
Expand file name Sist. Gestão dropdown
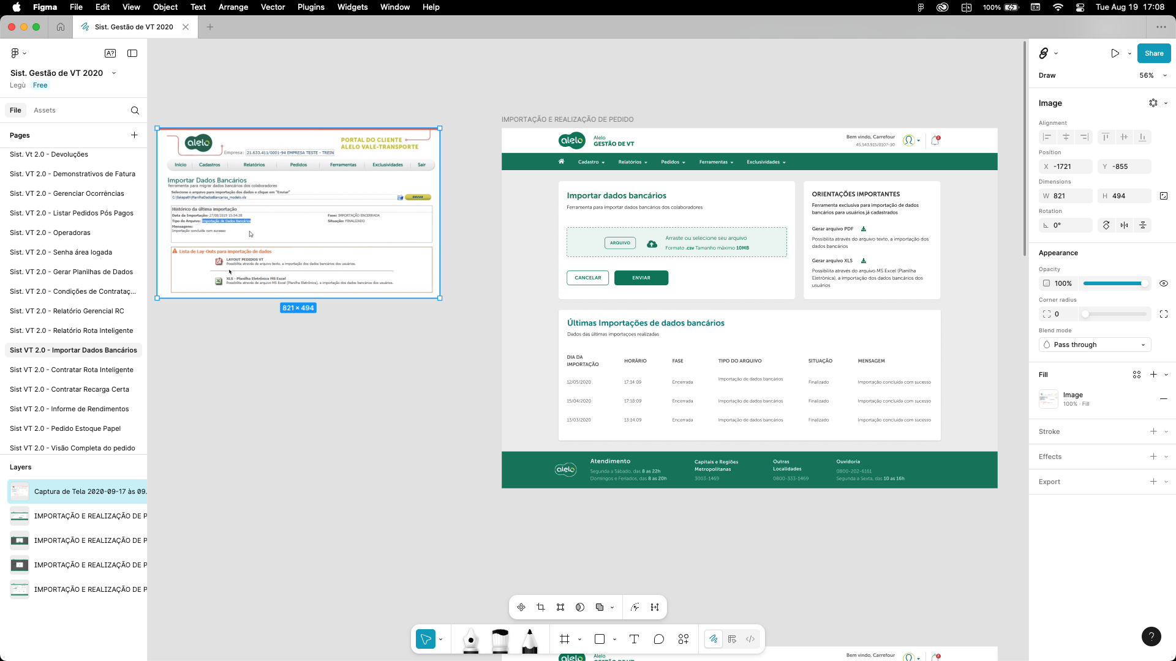(113, 73)
